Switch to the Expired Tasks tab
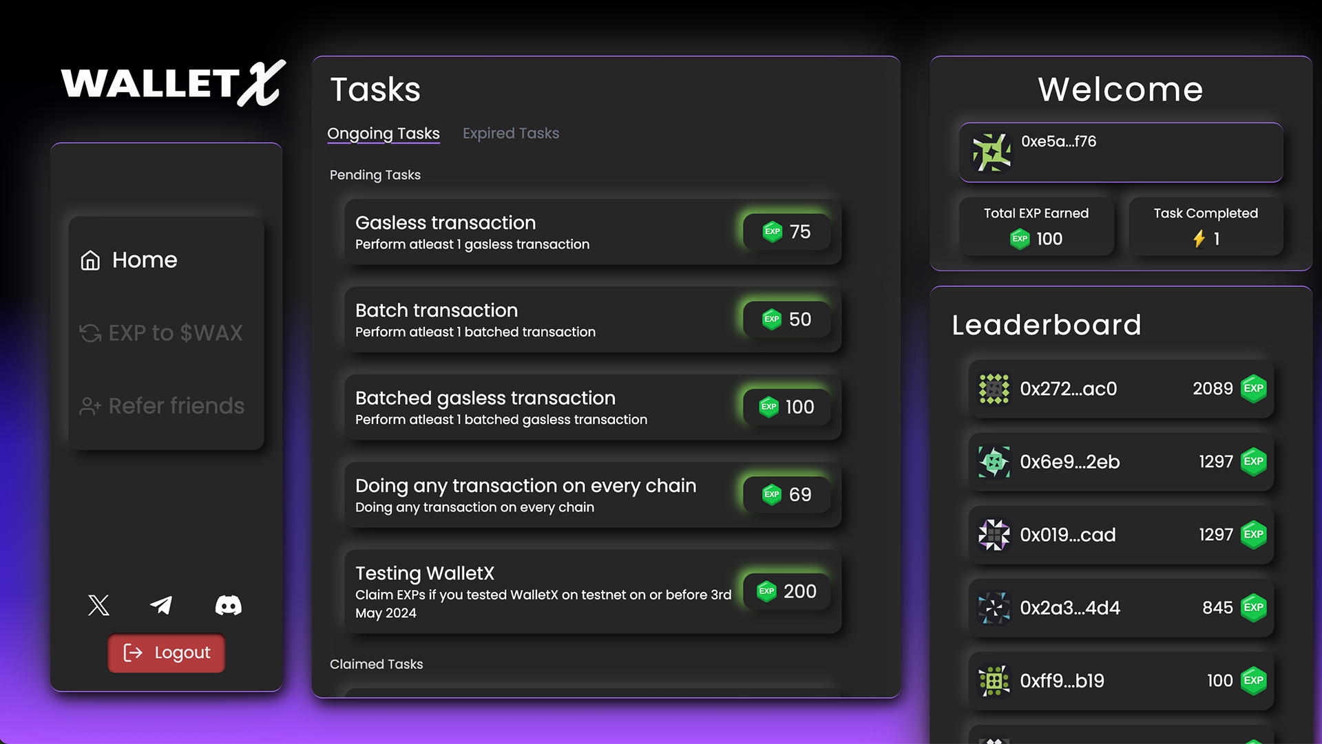Viewport: 1322px width, 744px height. point(511,134)
